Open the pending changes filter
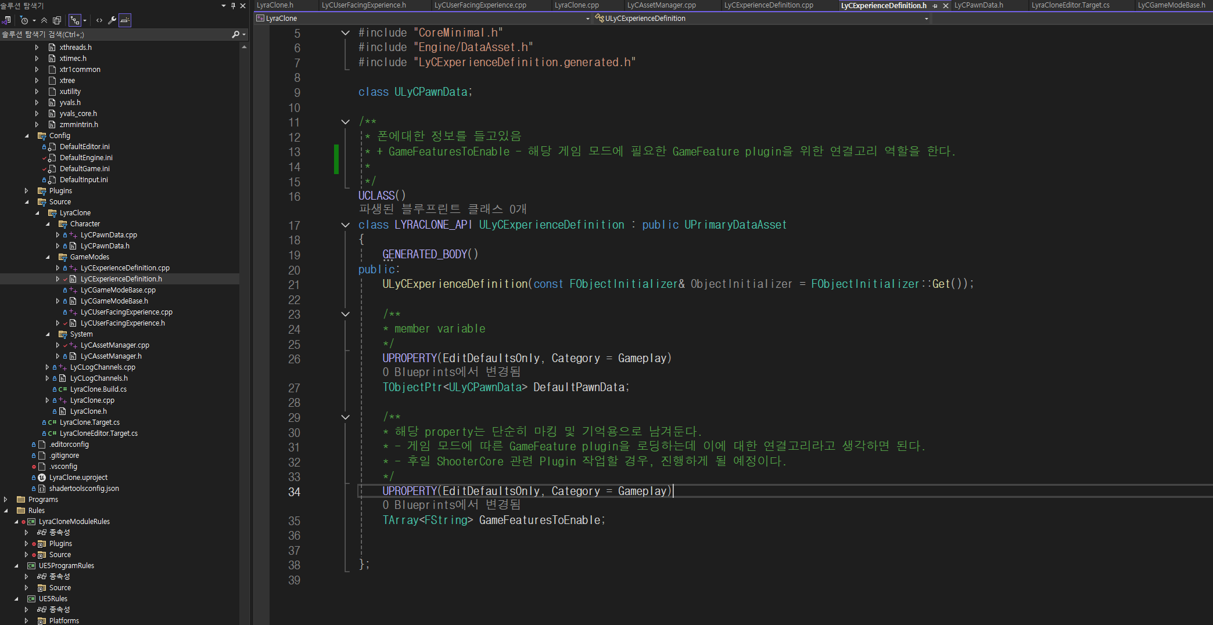Screen dimensions: 1213x625 (x=24, y=20)
